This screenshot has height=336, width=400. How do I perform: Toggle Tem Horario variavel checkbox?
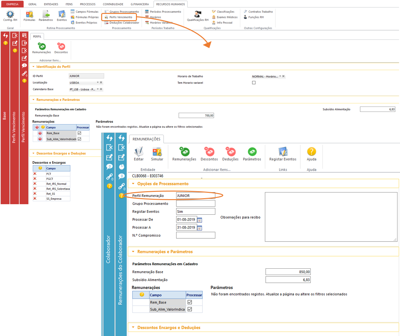pyautogui.click(x=254, y=82)
